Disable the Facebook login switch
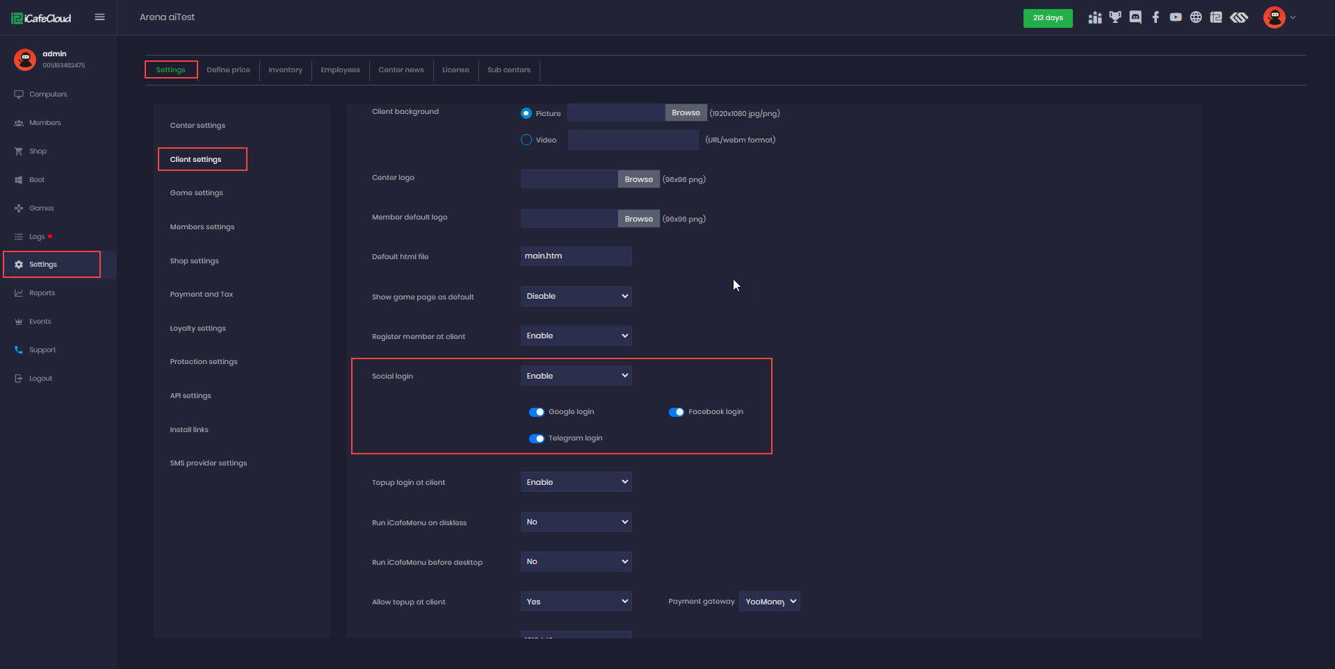Screen dimensions: 1335x669 click(677, 412)
